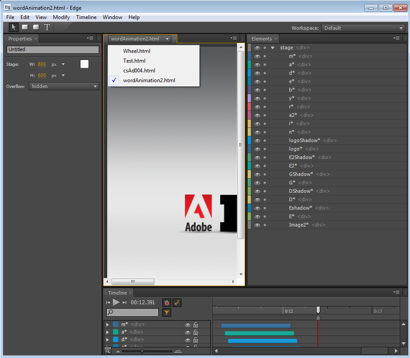Toggle lock for a* timeline layer

pyautogui.click(x=196, y=332)
